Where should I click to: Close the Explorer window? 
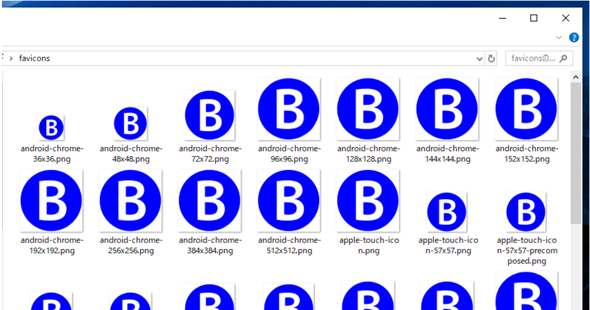tap(565, 18)
